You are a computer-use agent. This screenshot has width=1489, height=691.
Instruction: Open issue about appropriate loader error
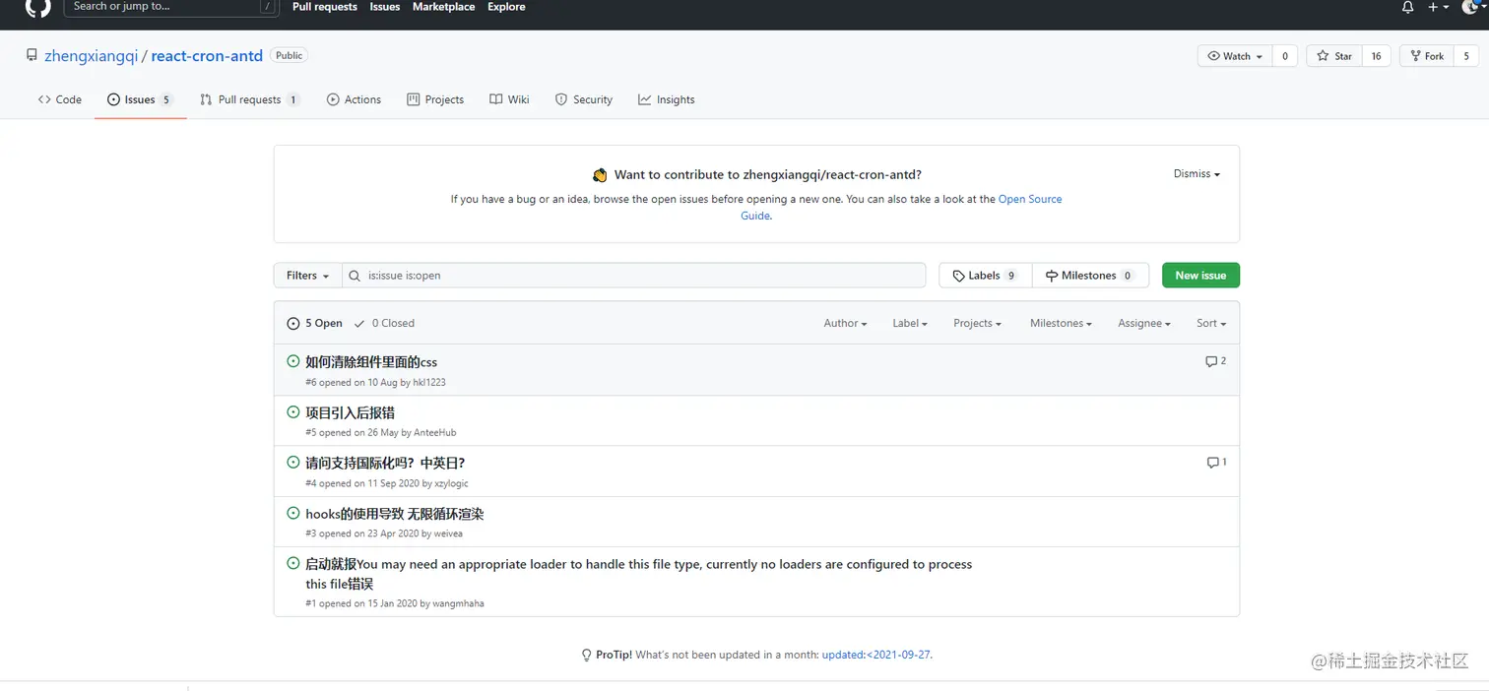click(639, 574)
